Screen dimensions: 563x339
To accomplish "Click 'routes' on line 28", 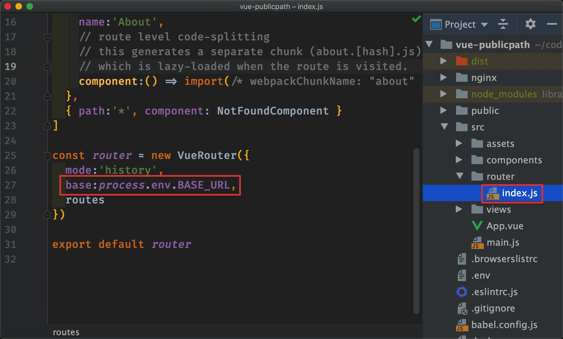I will click(x=85, y=200).
